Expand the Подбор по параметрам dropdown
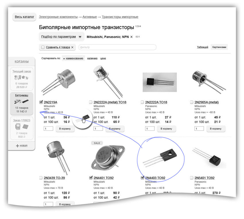The height and width of the screenshot is (219, 244). coord(80,37)
